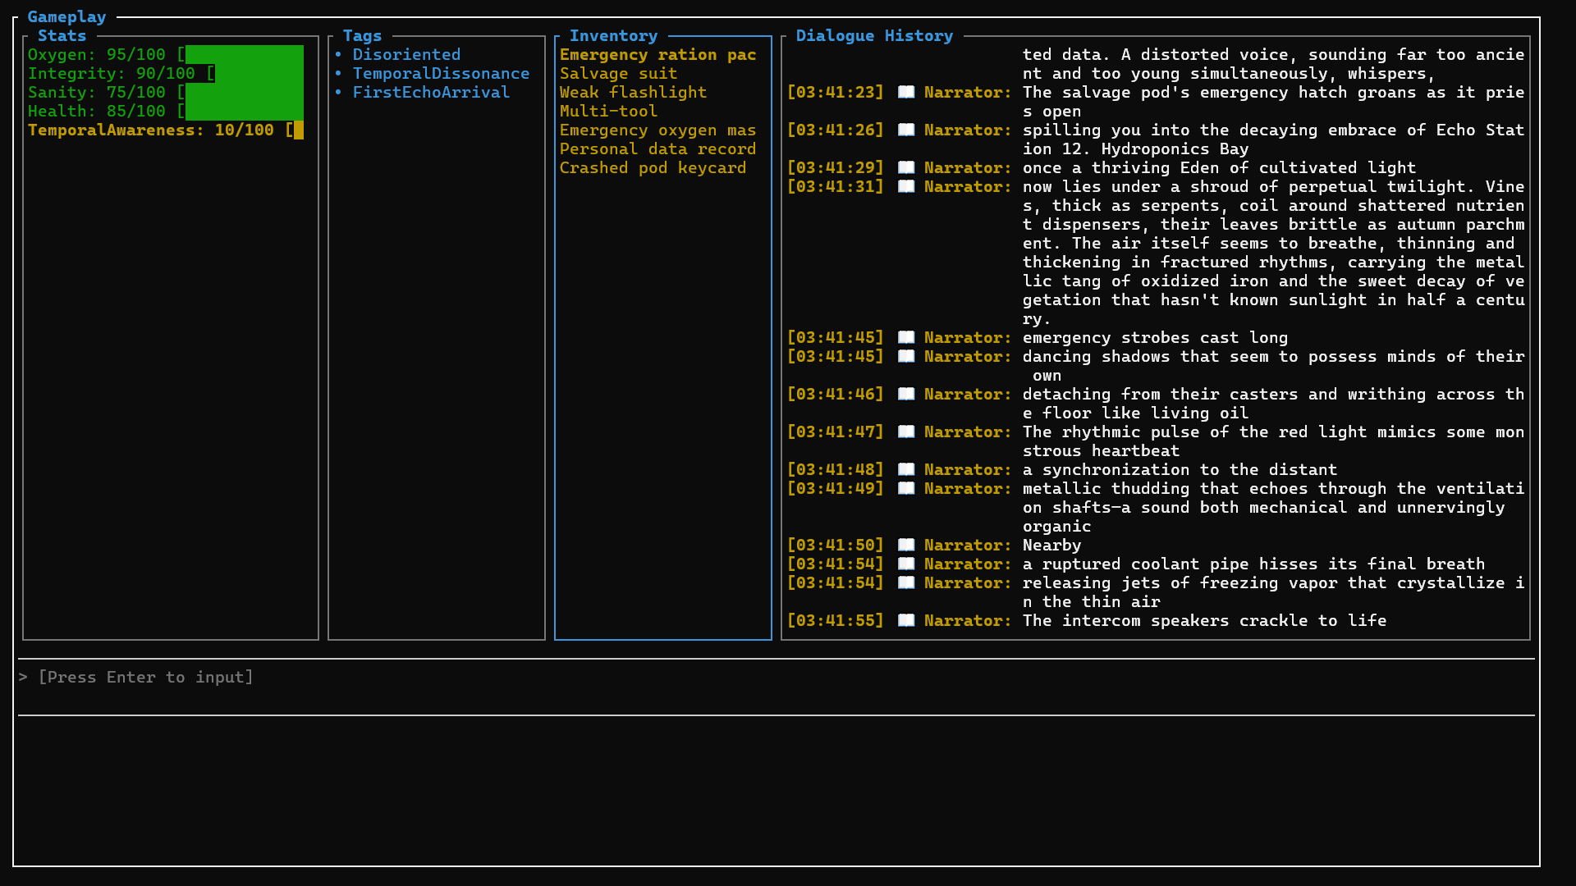Image resolution: width=1576 pixels, height=886 pixels.
Task: Select the FirstEchoArrival tag
Action: [x=431, y=92]
